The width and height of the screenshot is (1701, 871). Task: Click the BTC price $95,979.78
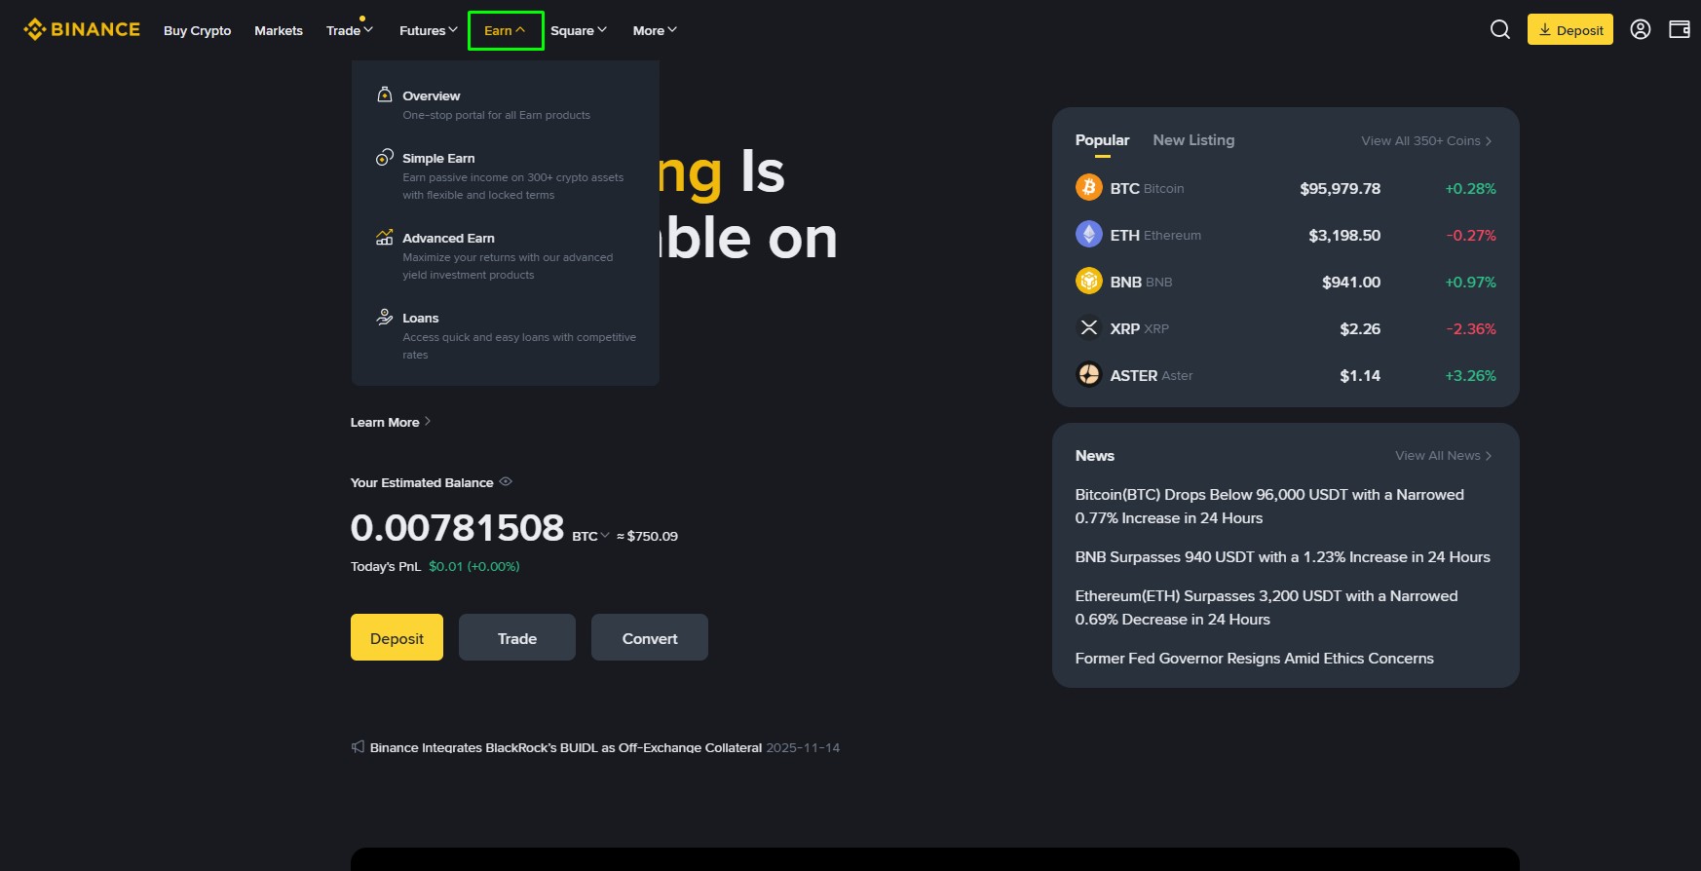pos(1340,188)
